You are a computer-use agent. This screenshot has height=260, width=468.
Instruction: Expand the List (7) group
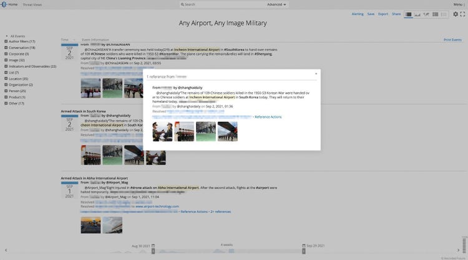[6, 72]
